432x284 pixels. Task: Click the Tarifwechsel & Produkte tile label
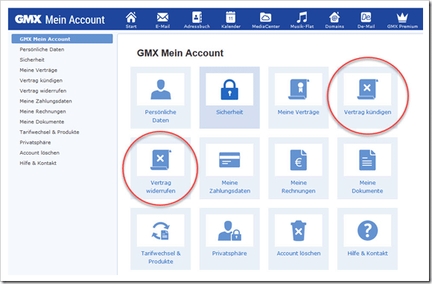(x=161, y=257)
